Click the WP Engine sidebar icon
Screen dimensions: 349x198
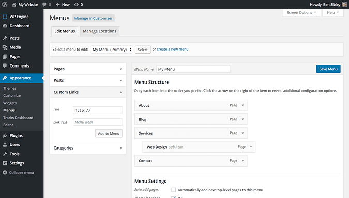(5, 16)
